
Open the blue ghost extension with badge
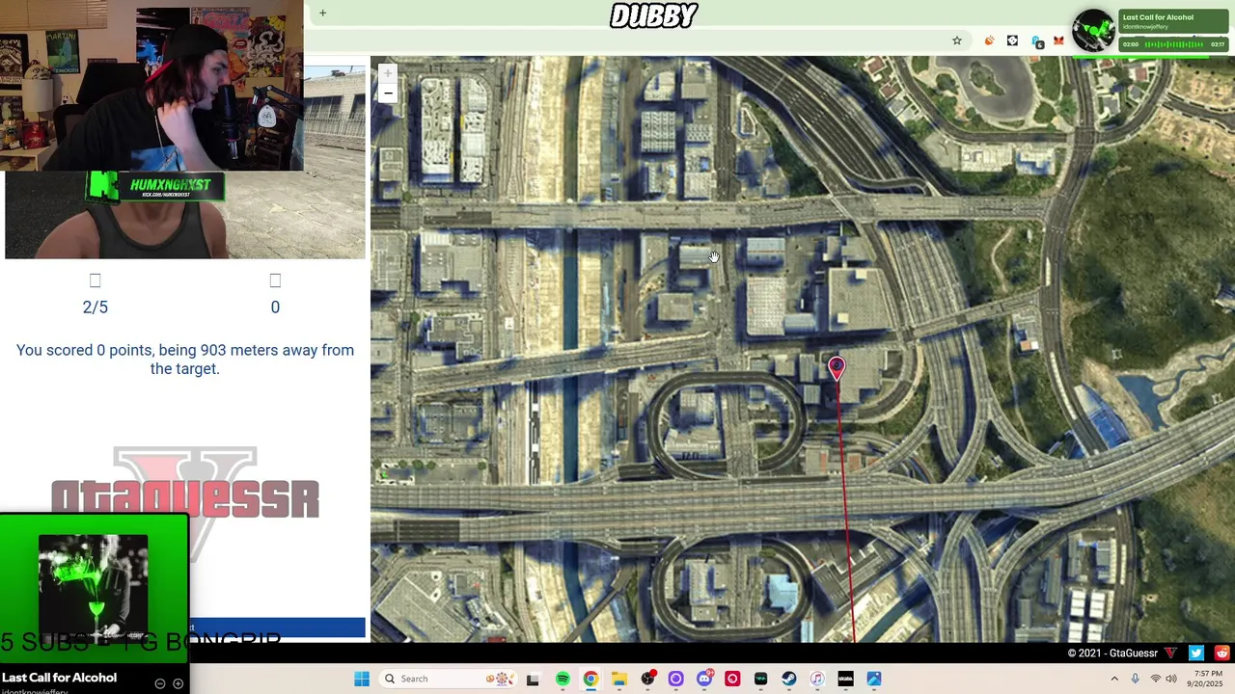click(x=1036, y=41)
